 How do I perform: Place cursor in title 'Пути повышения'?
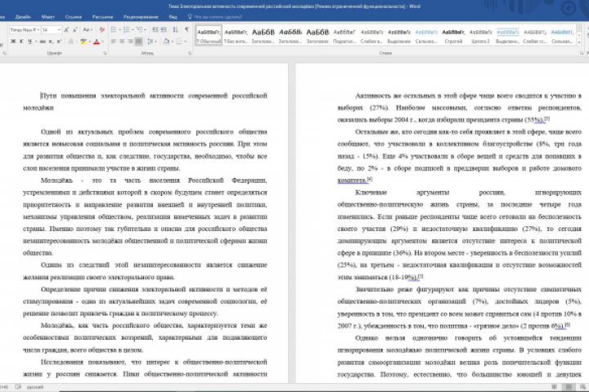(69, 96)
